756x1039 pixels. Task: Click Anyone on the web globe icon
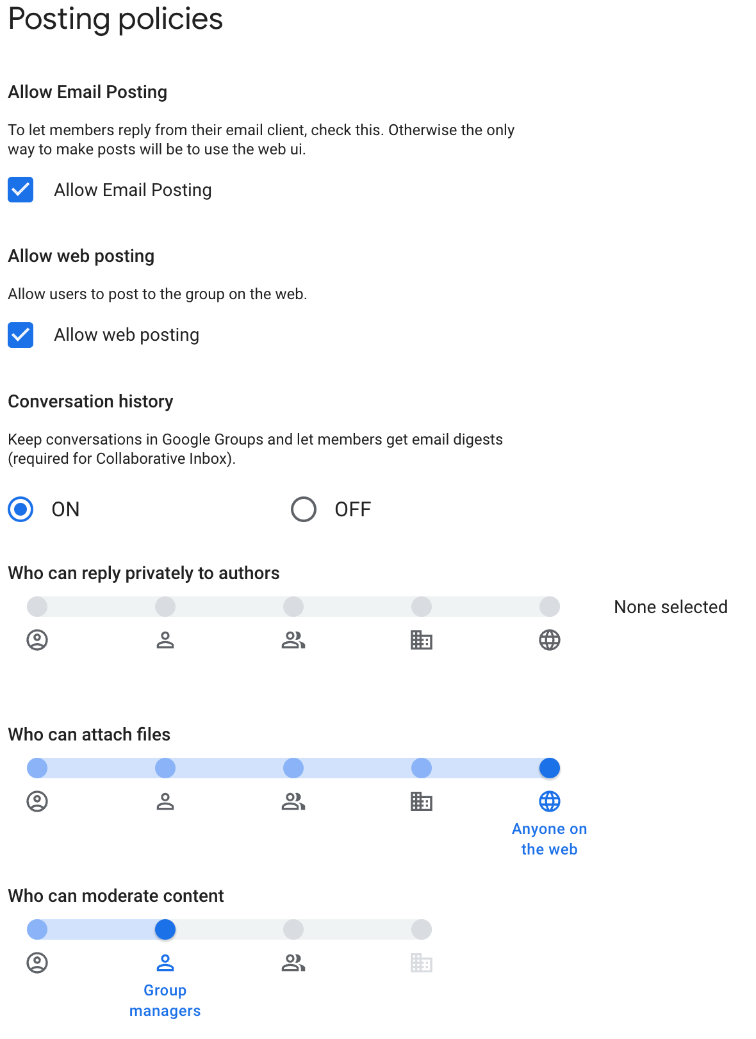coord(549,801)
